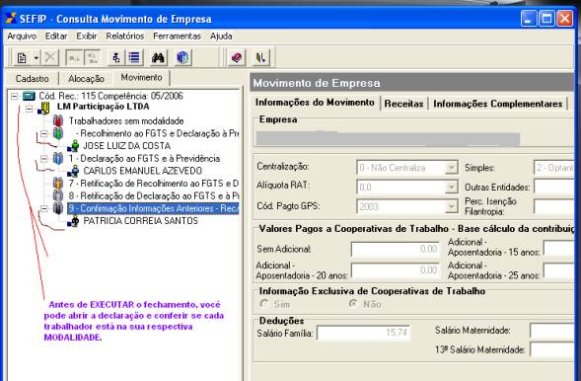Collapse the 1 - Declaração ao FGTS node
This screenshot has height=381, width=581.
point(44,159)
